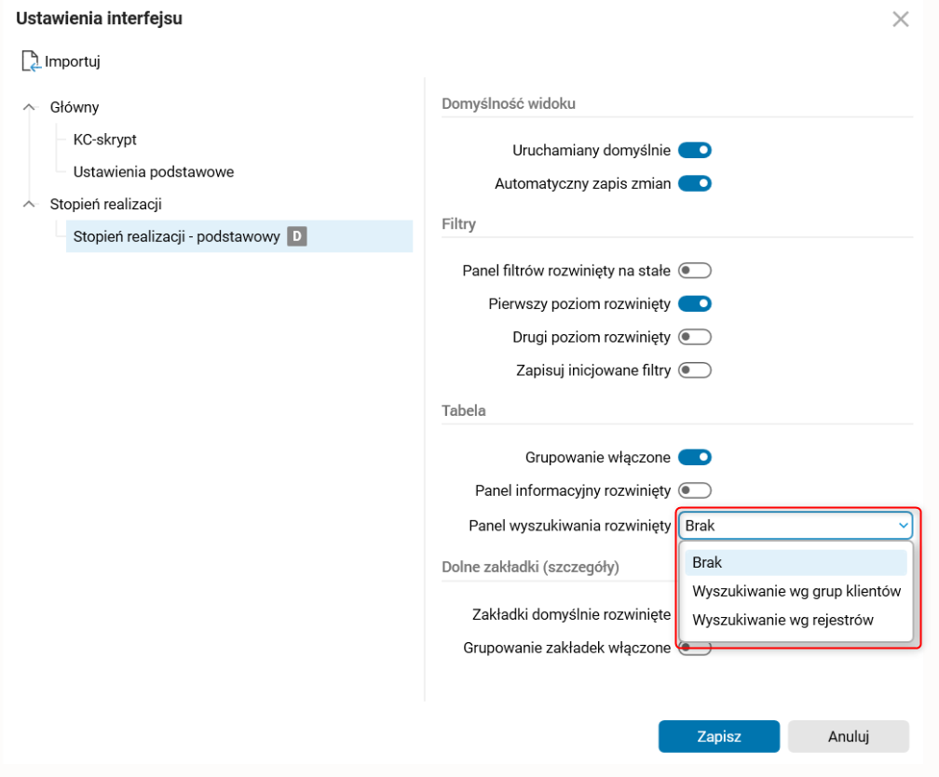The height and width of the screenshot is (777, 939).
Task: Disable Automatyczny zapis zmian switch
Action: pyautogui.click(x=695, y=183)
